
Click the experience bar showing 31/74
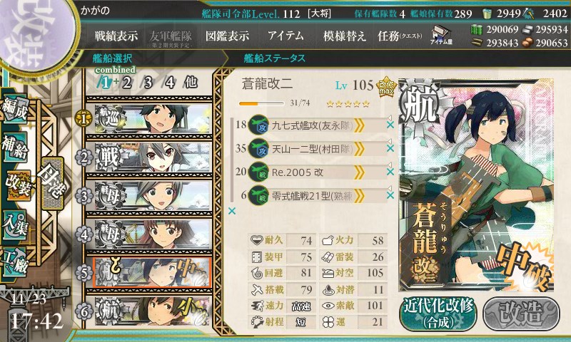[261, 104]
